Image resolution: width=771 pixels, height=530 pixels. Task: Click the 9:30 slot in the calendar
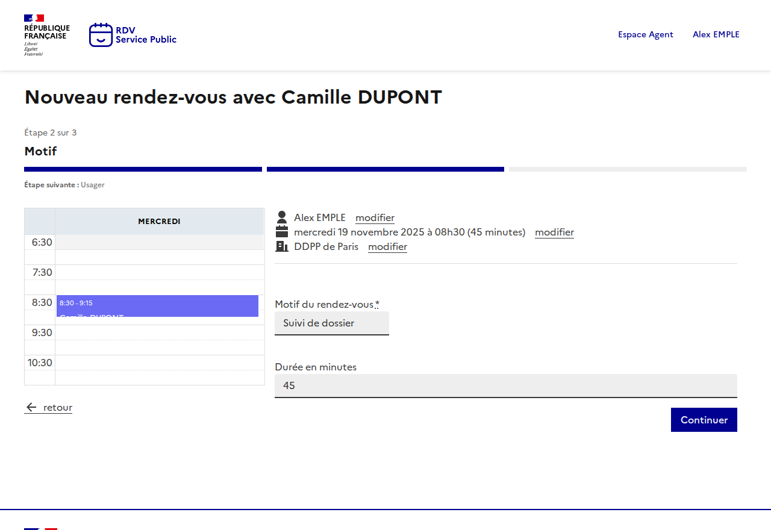[159, 332]
